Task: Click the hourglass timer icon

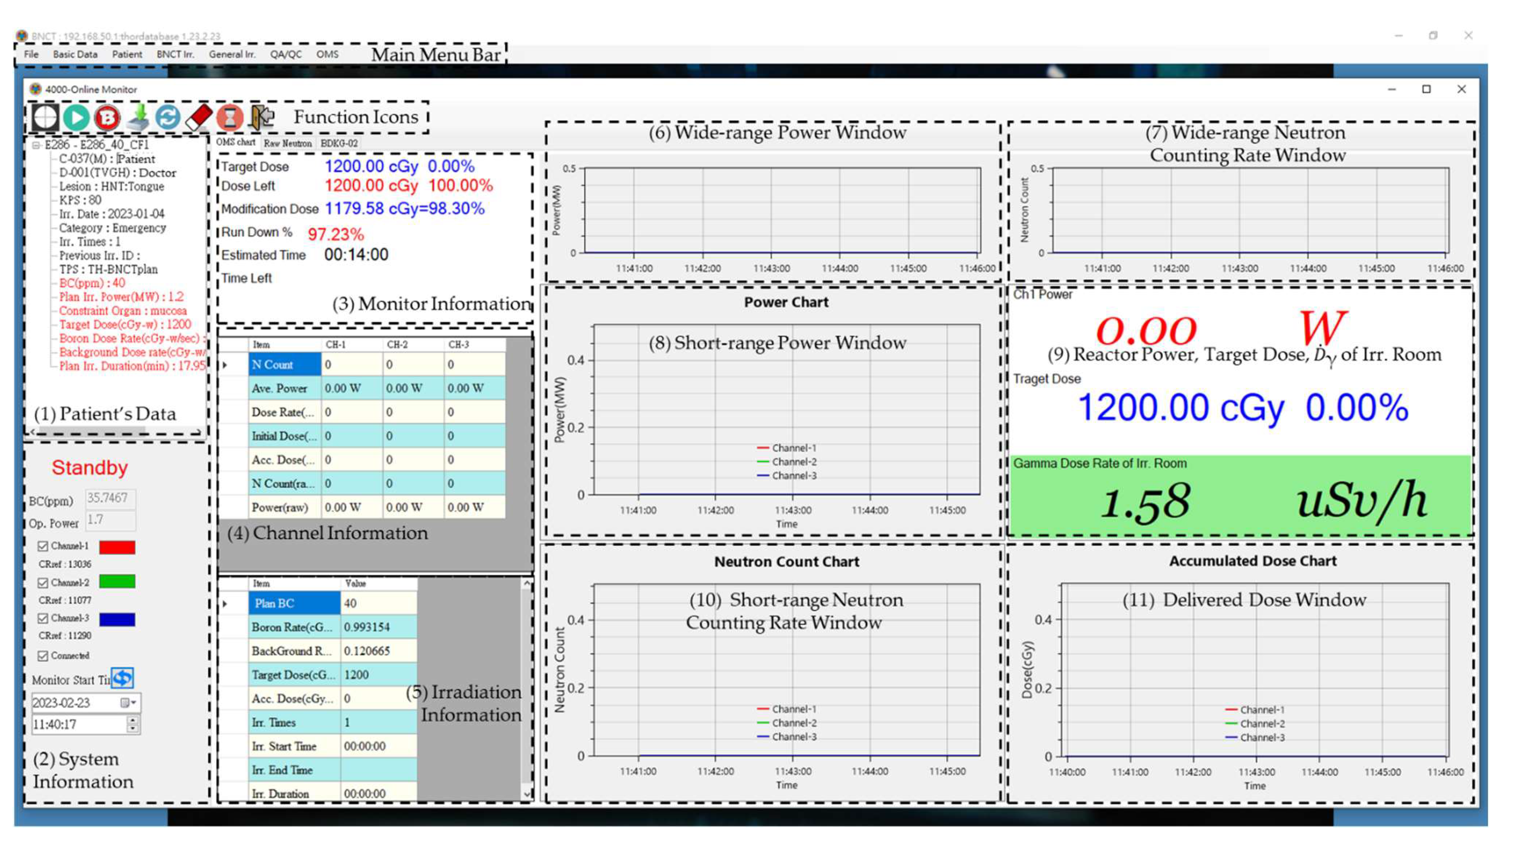Action: [230, 117]
